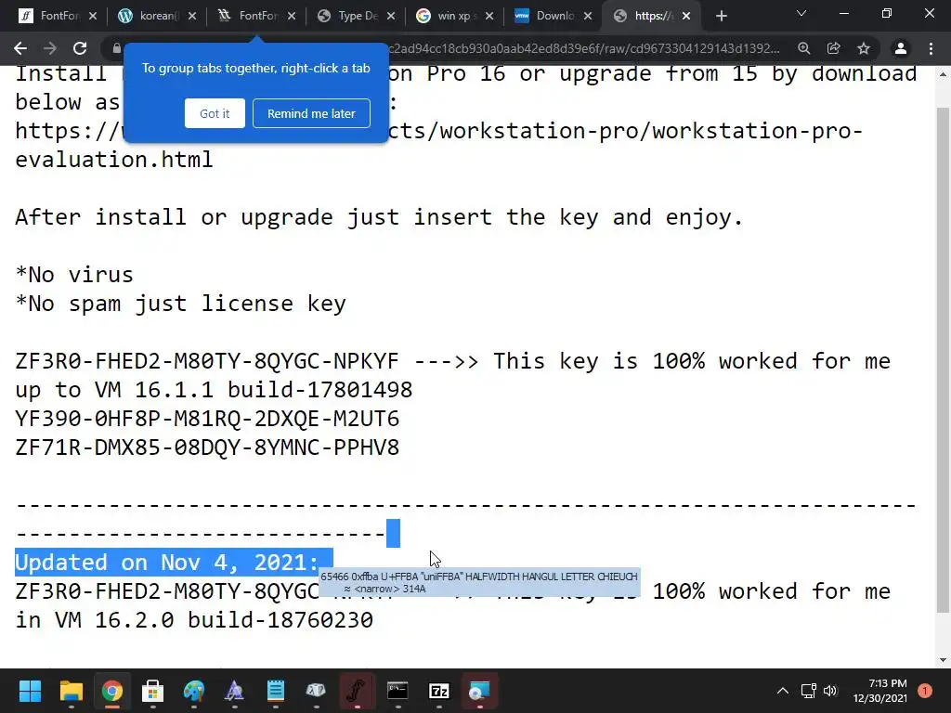Click the page scrollbar thumb
This screenshot has height=713, width=951.
[x=943, y=360]
